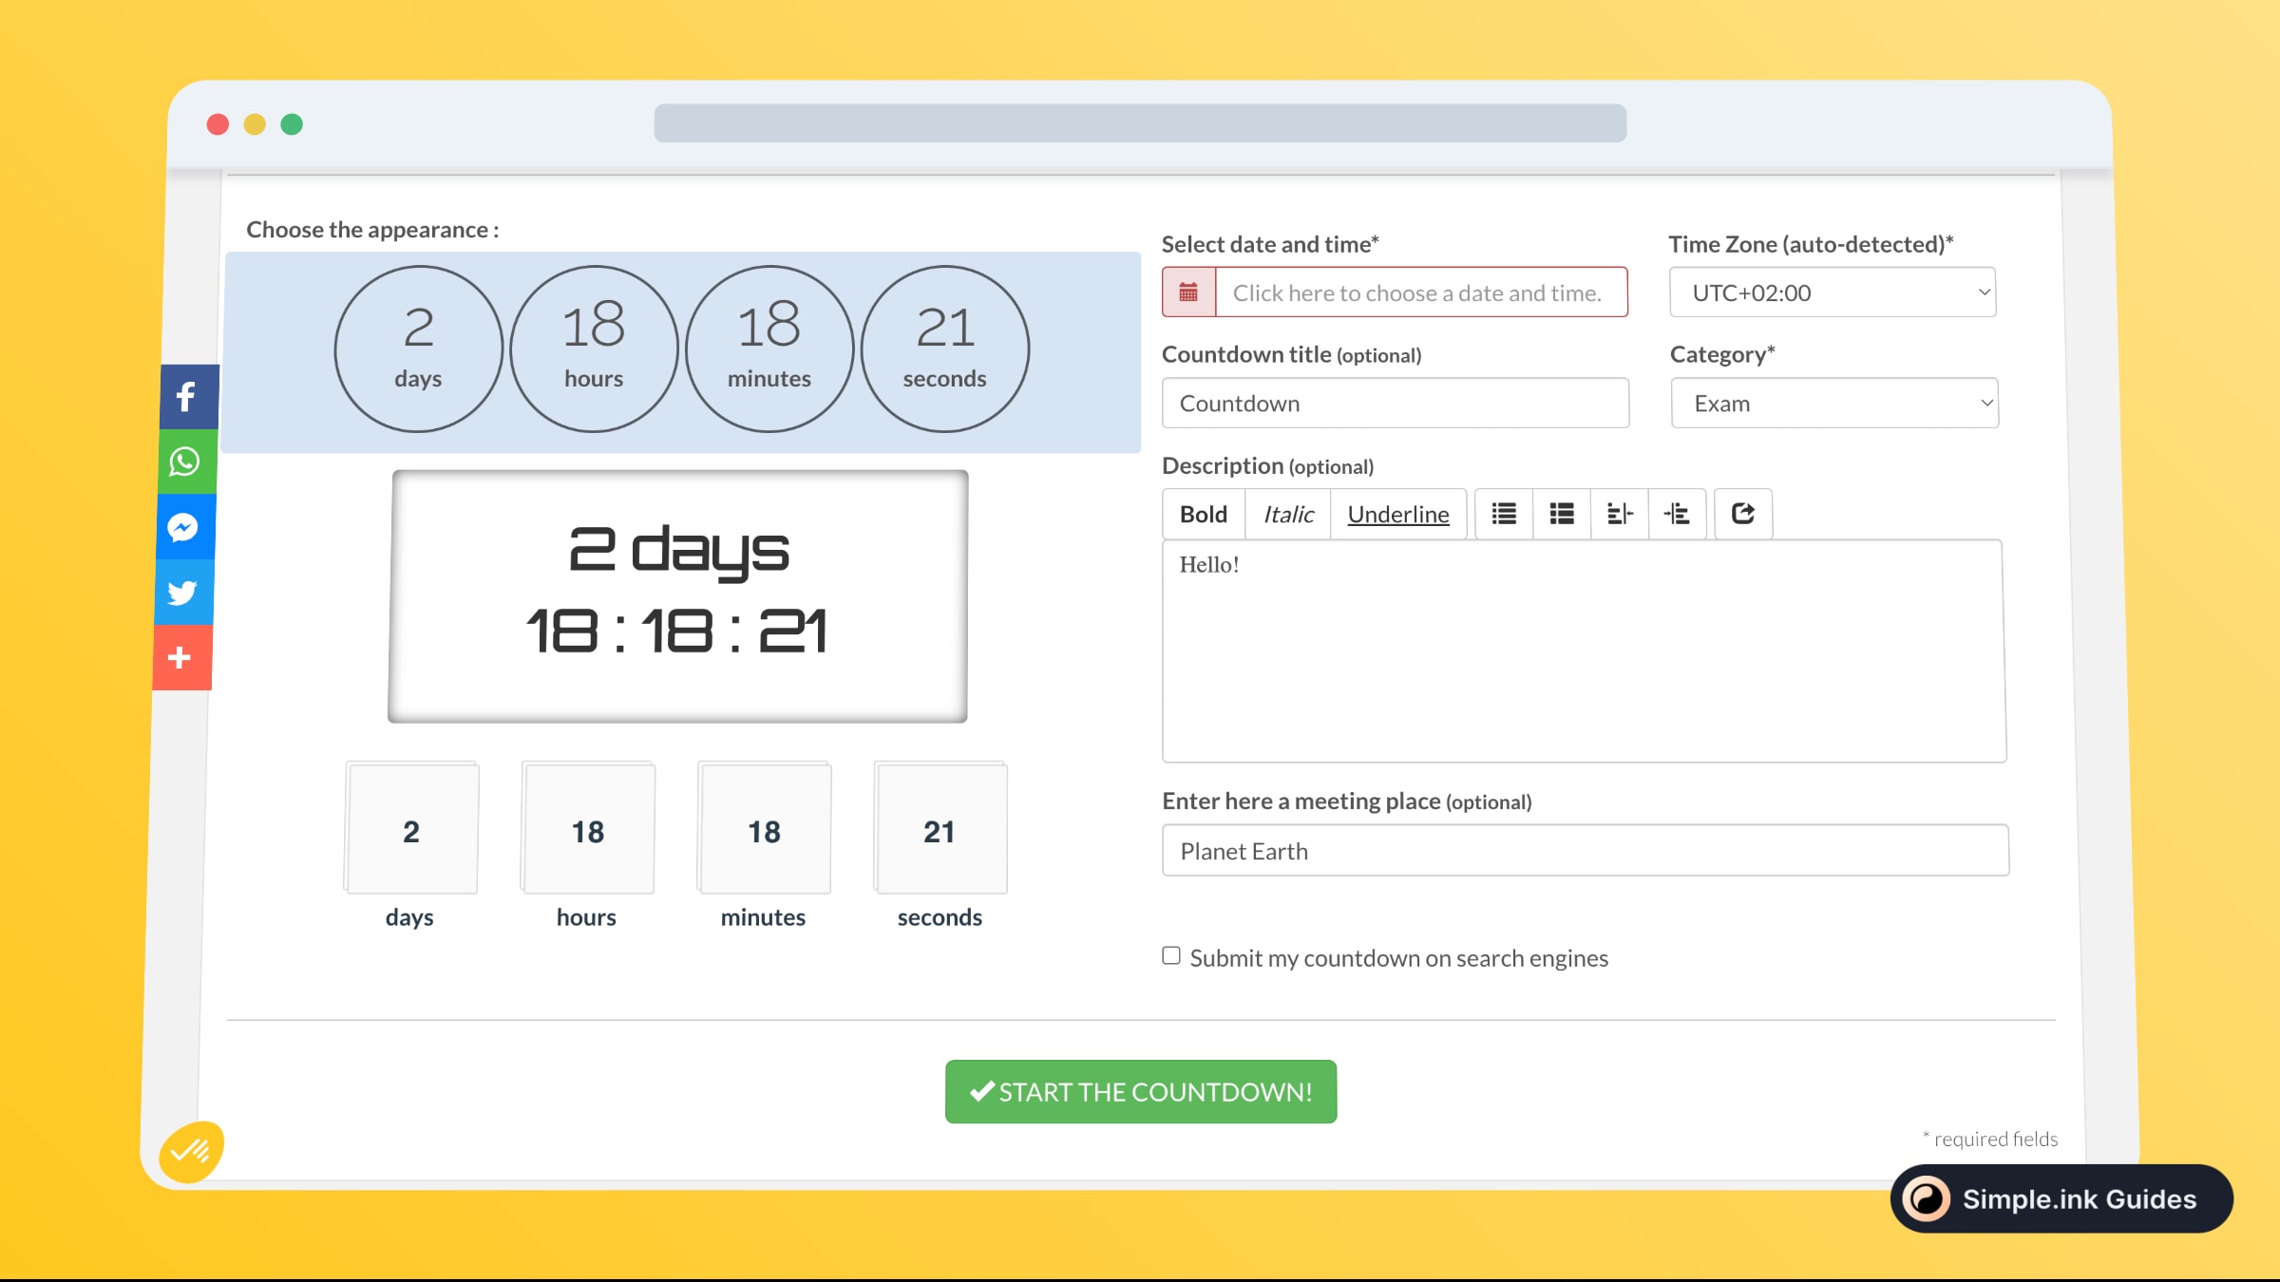This screenshot has width=2280, height=1282.
Task: Share via the Facebook icon
Action: click(x=188, y=396)
